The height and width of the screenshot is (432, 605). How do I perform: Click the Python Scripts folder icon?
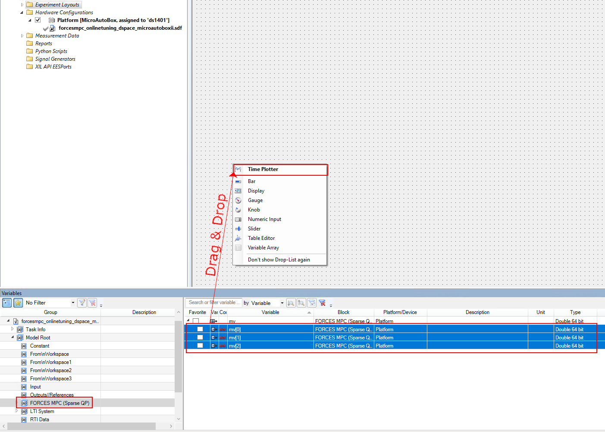tap(30, 51)
